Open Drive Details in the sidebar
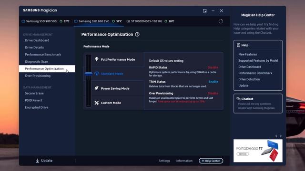The width and height of the screenshot is (305, 171). pos(34,47)
